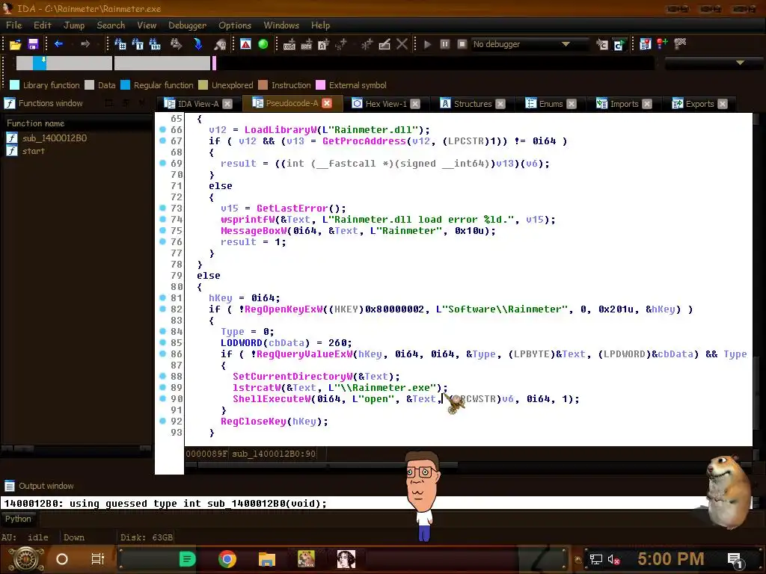Click the blue segment in navigation band
This screenshot has height=574, width=766.
40,63
